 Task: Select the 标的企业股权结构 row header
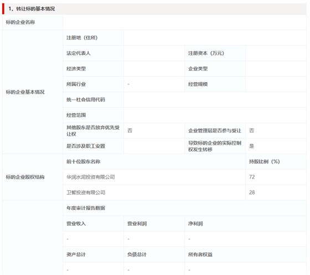tap(25, 177)
